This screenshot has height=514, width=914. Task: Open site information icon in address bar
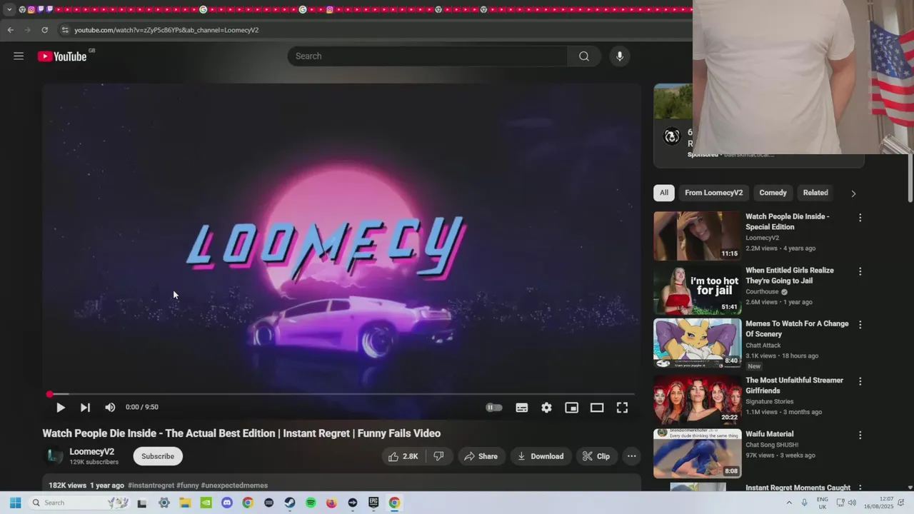click(65, 30)
